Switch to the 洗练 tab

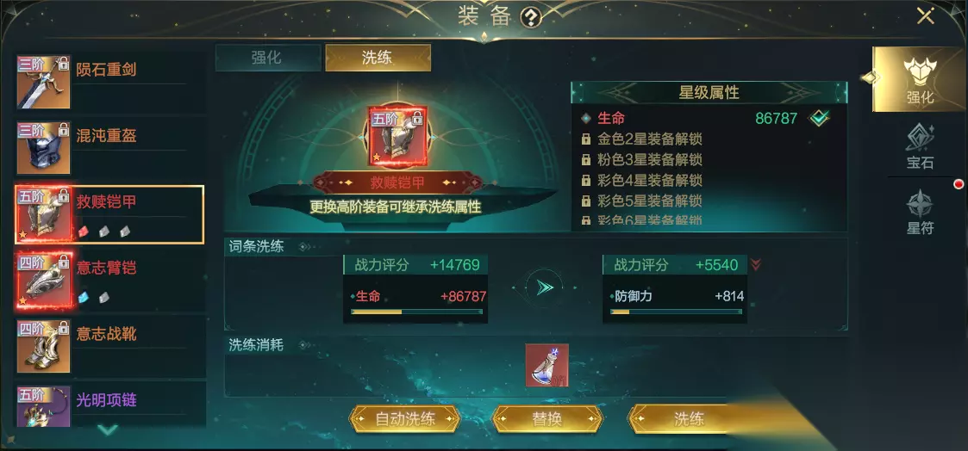click(378, 58)
